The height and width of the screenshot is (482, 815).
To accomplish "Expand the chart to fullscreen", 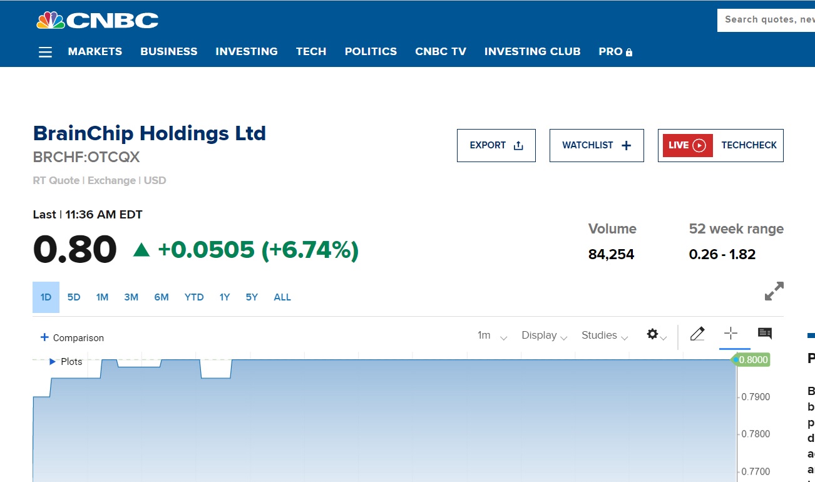I will pyautogui.click(x=774, y=291).
